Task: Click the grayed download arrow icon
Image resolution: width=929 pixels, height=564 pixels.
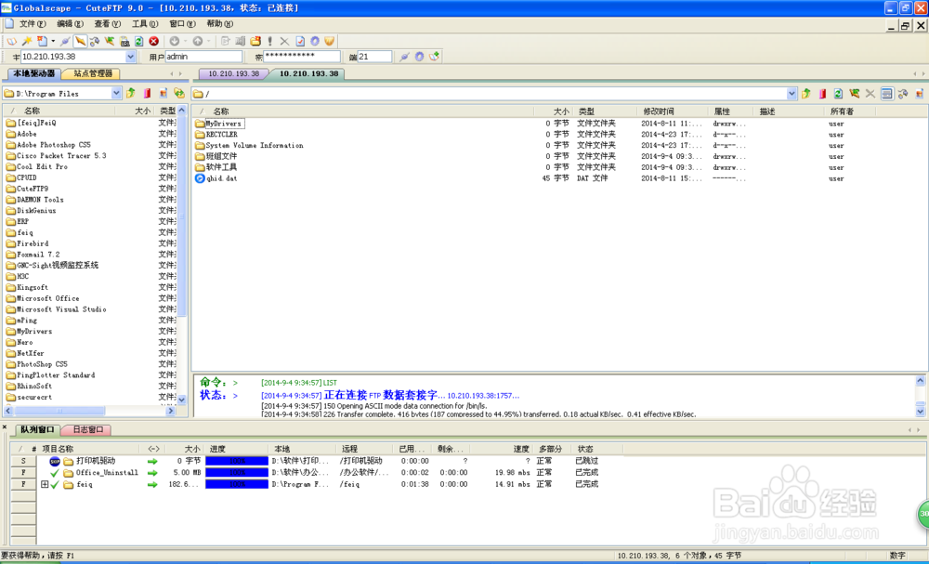Action: [175, 42]
